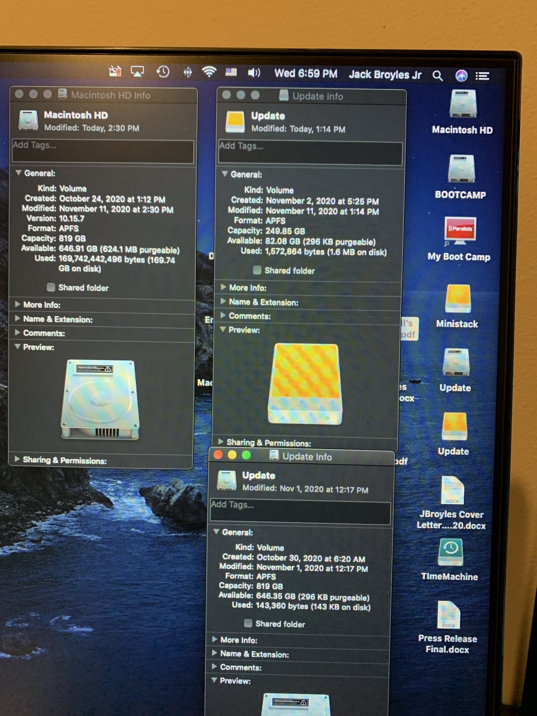Select the Ministack external drive icon
537x716 pixels.
pyautogui.click(x=458, y=299)
